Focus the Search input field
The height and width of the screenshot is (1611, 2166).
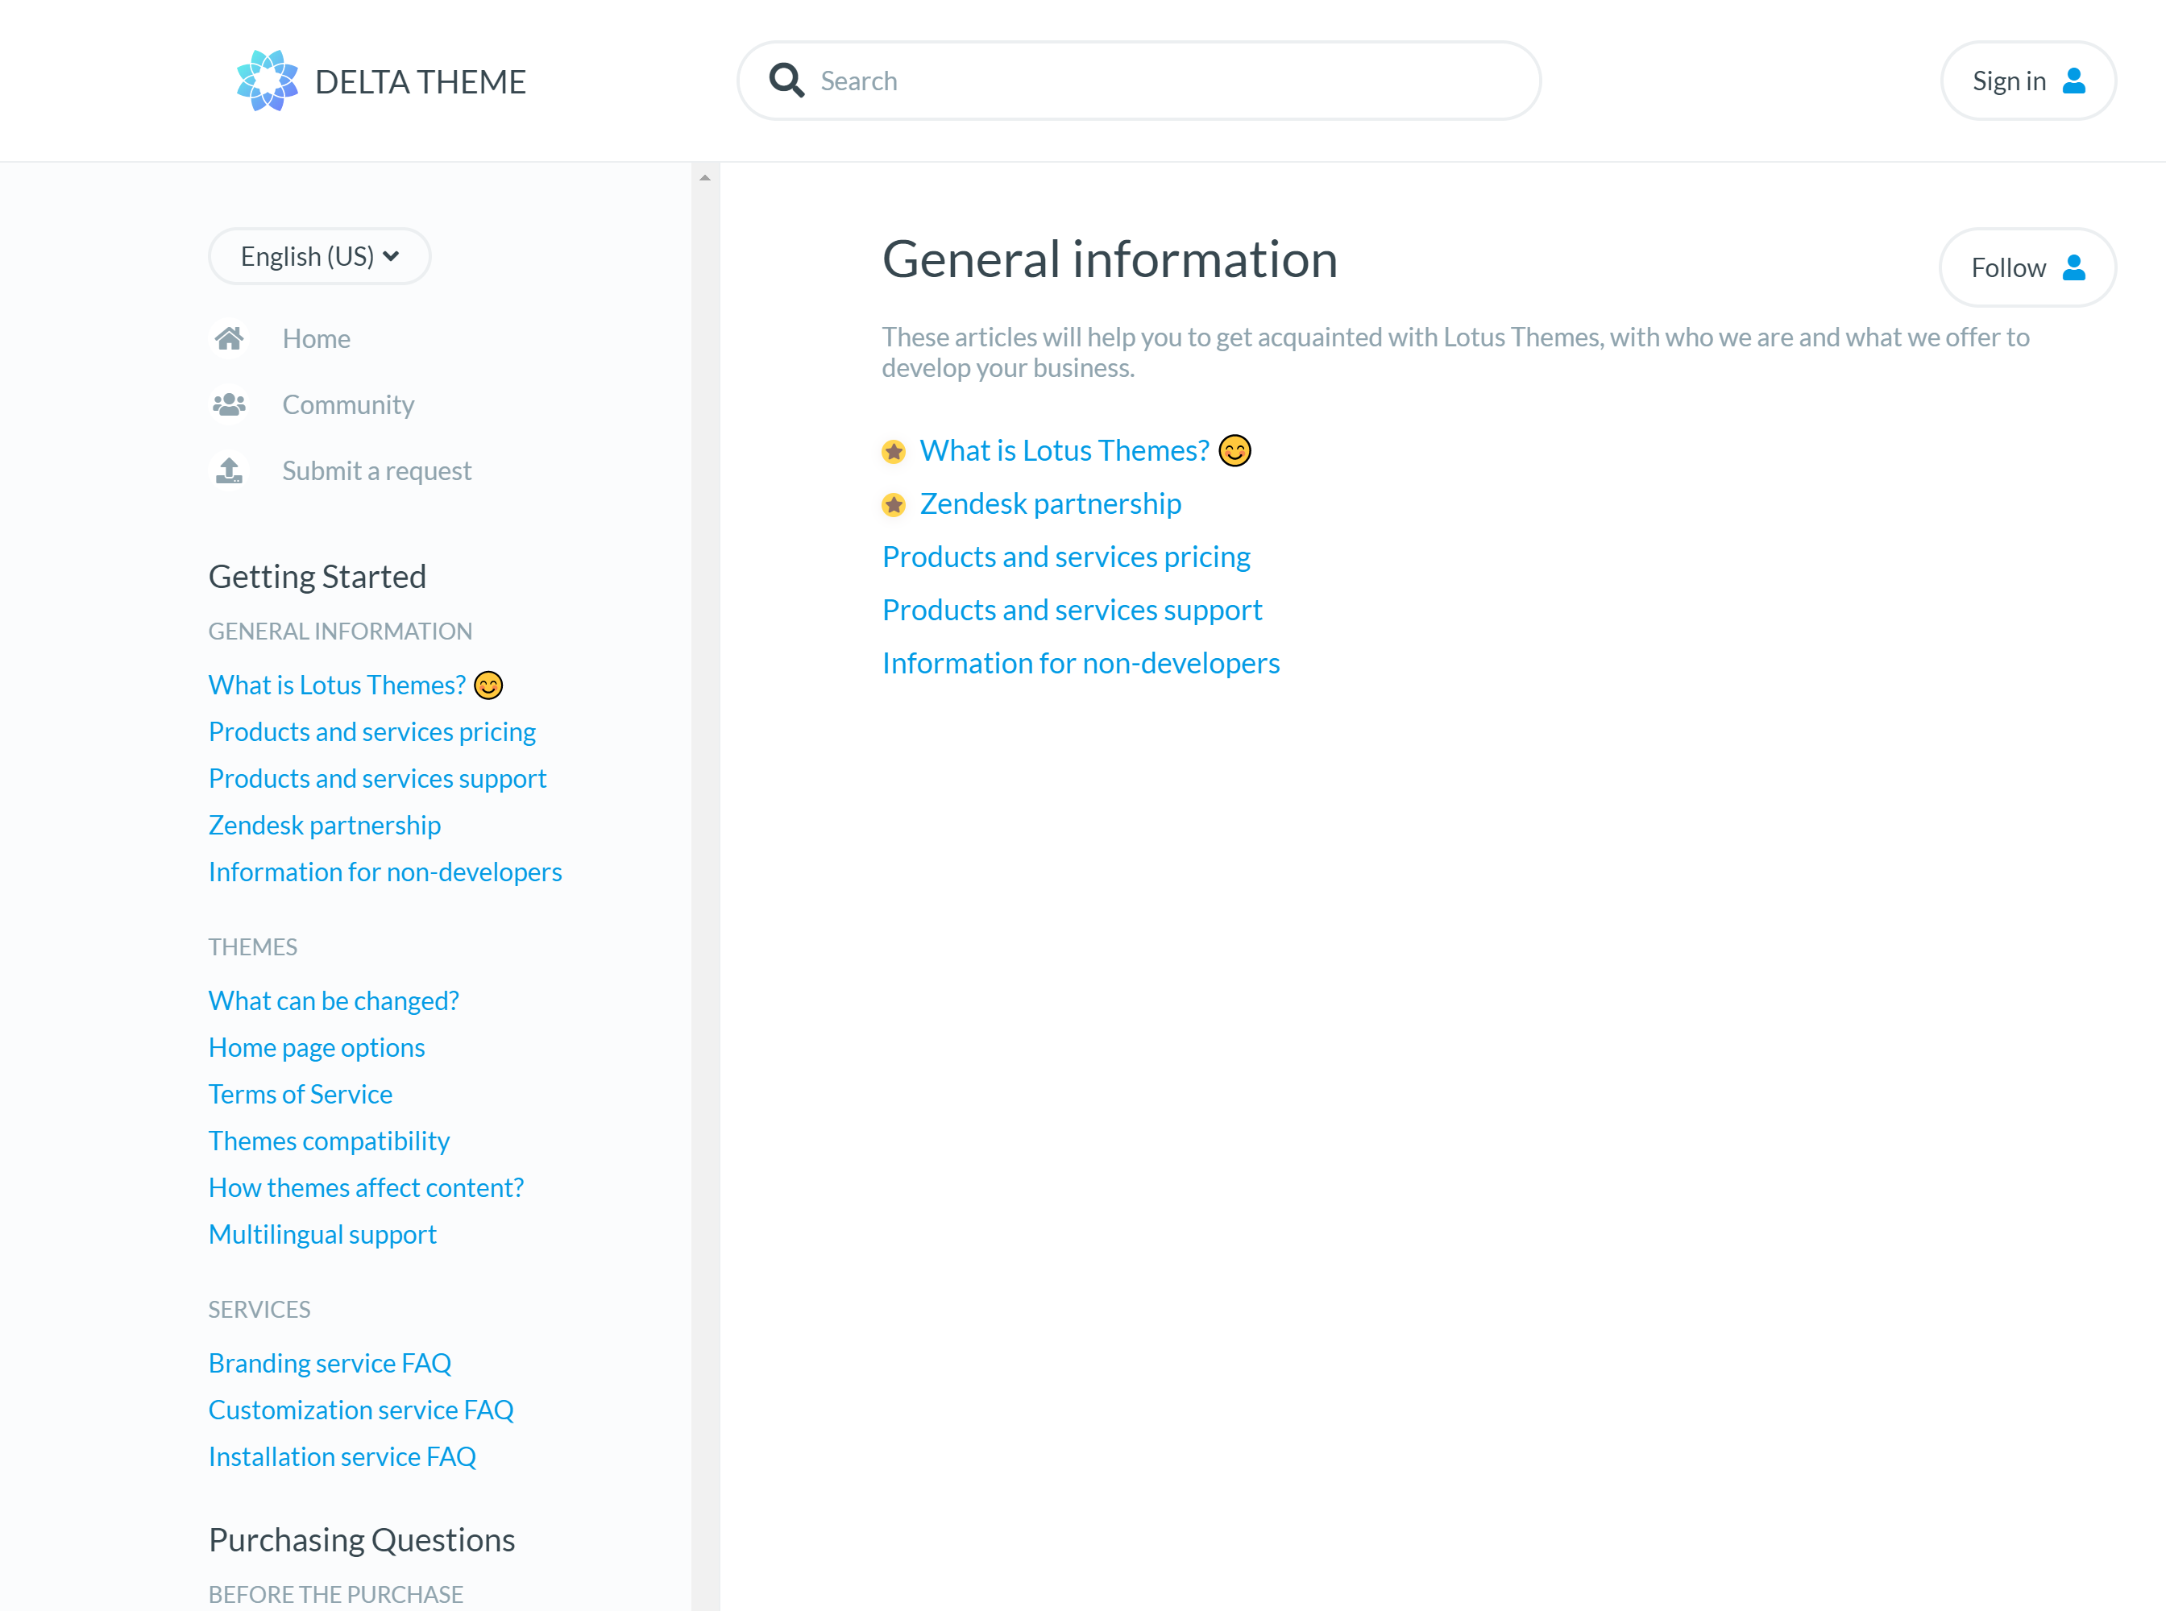[x=1139, y=81]
